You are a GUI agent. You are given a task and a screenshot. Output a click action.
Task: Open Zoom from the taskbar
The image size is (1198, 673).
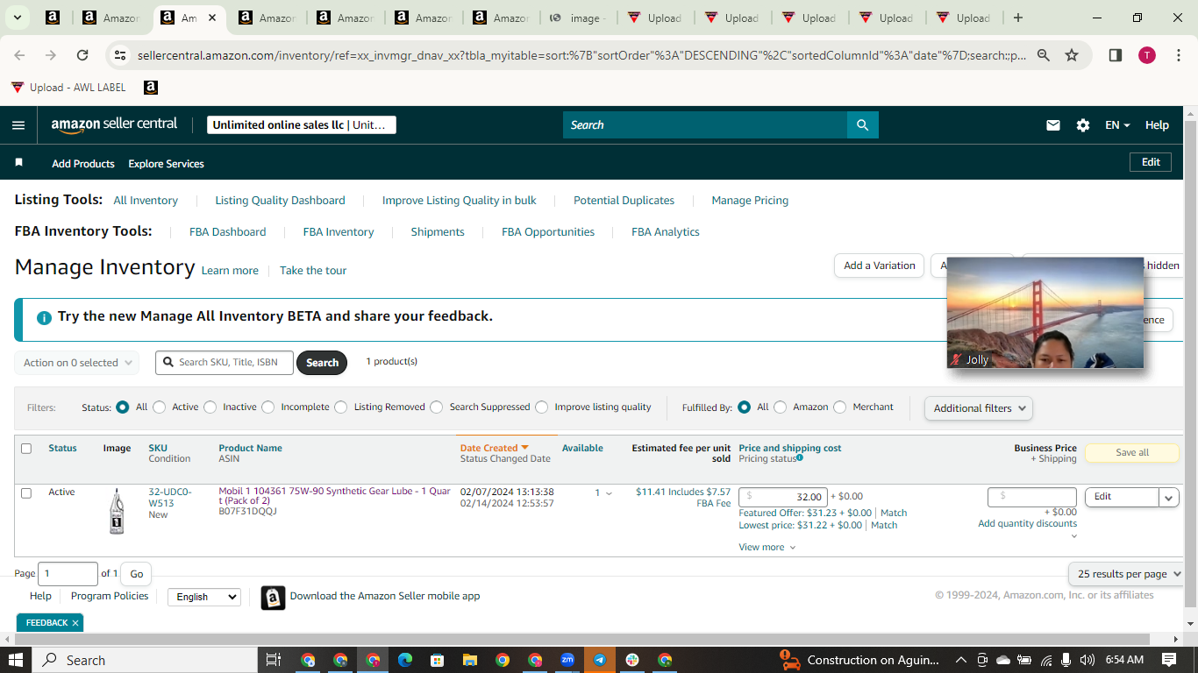click(x=567, y=660)
